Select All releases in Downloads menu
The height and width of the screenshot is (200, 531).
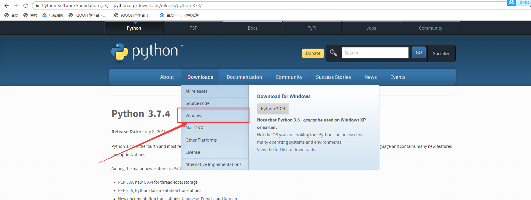[x=215, y=91]
